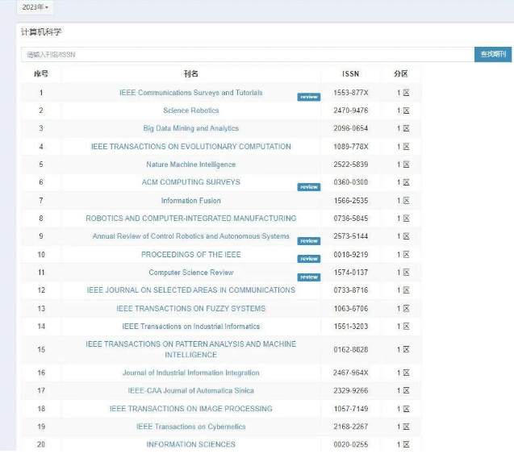
Task: Select ISSN 1566-2535 cell
Action: [x=351, y=201]
